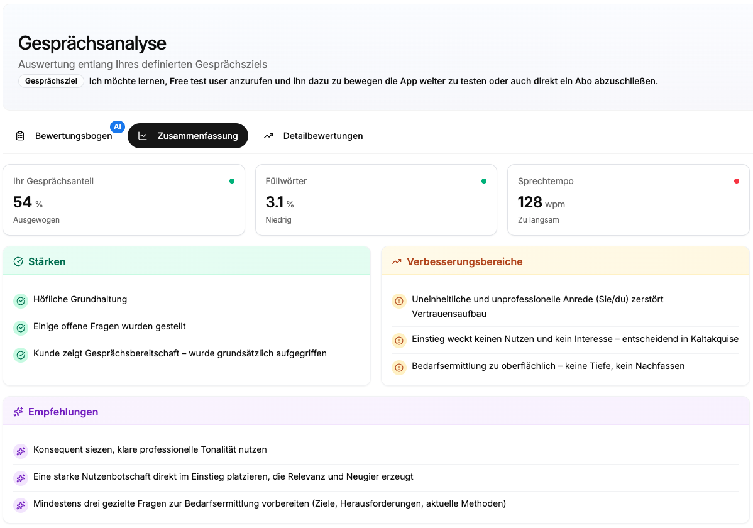Click the warning icon next to the Anrede improvement point
This screenshot has height=528, width=753.
click(399, 301)
